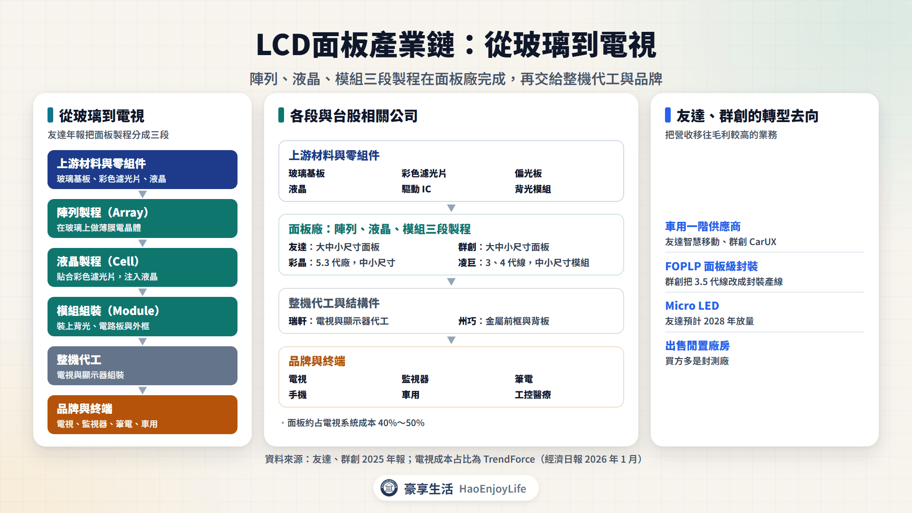Click the text 瑞軒：電視與顯示器代工
Screen dimensions: 912x513
coord(339,321)
